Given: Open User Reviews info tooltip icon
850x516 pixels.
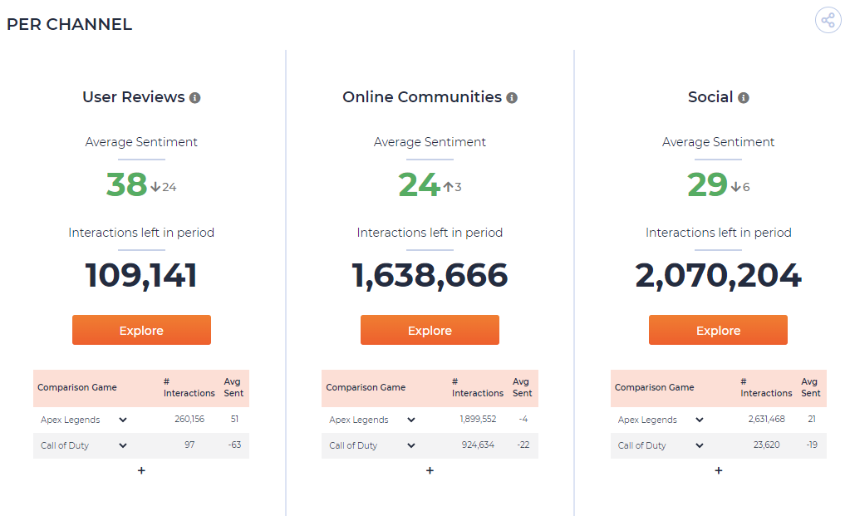Looking at the screenshot, I should [x=194, y=97].
